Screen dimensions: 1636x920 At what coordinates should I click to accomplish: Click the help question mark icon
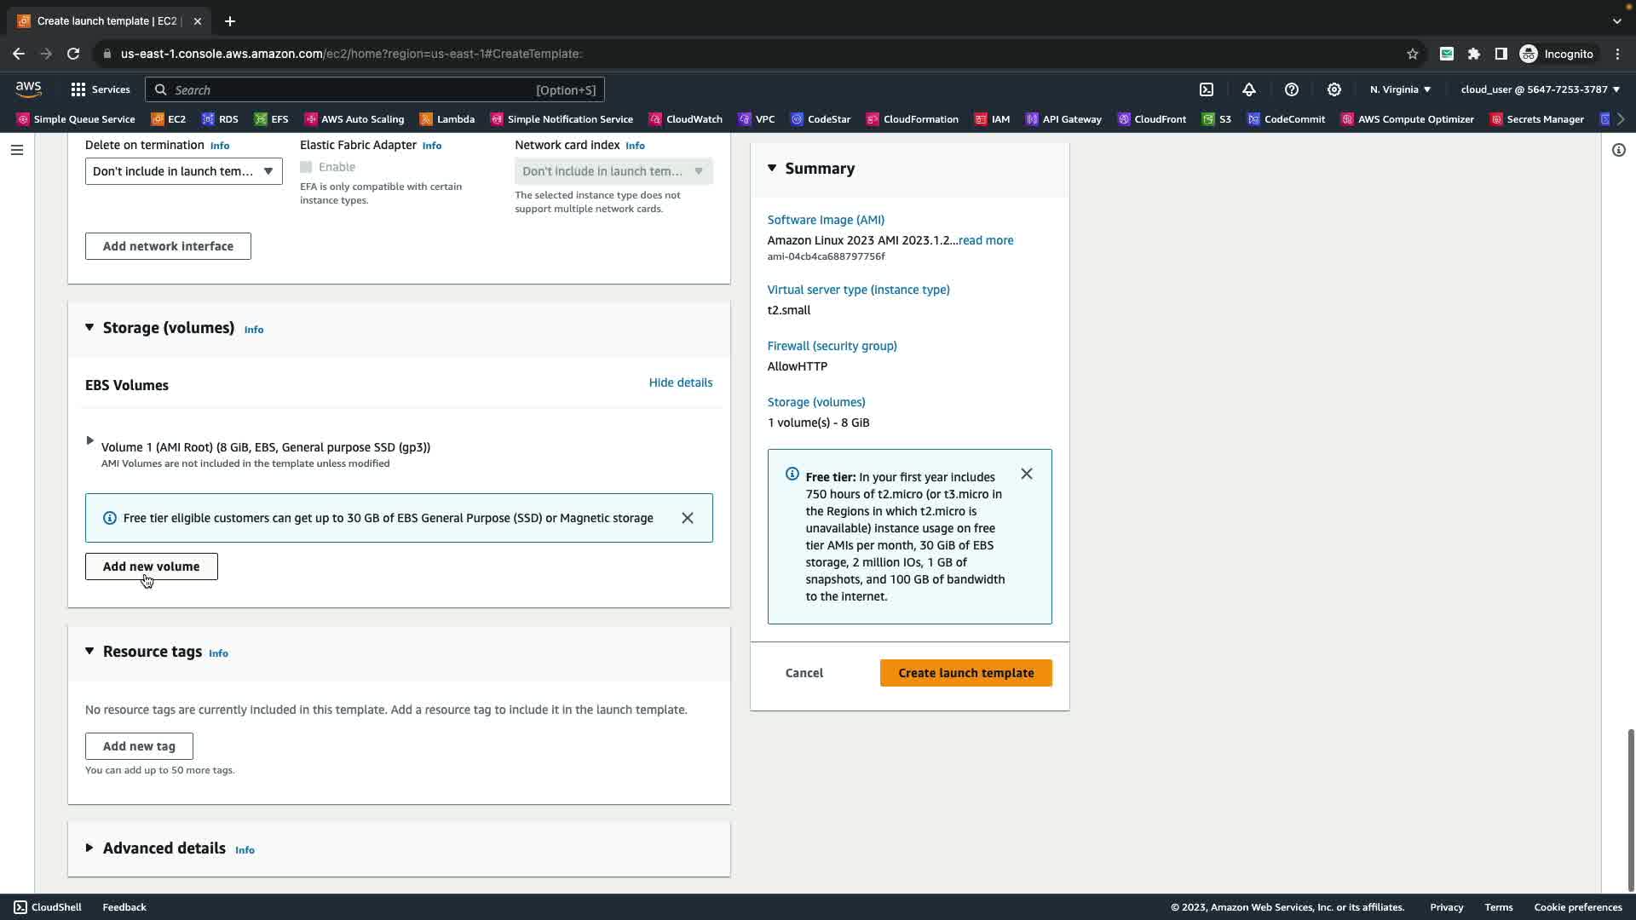pos(1292,89)
